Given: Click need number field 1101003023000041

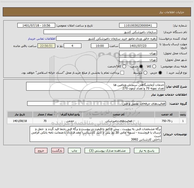Looking at the screenshot, I should point(138,25).
